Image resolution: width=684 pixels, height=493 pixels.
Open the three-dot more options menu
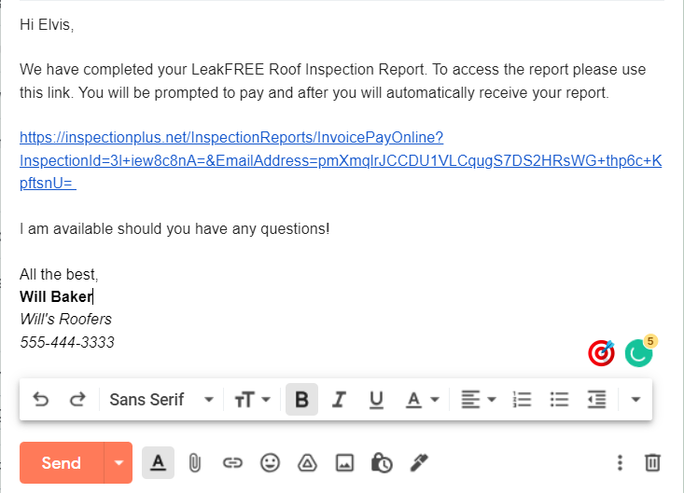(x=620, y=462)
